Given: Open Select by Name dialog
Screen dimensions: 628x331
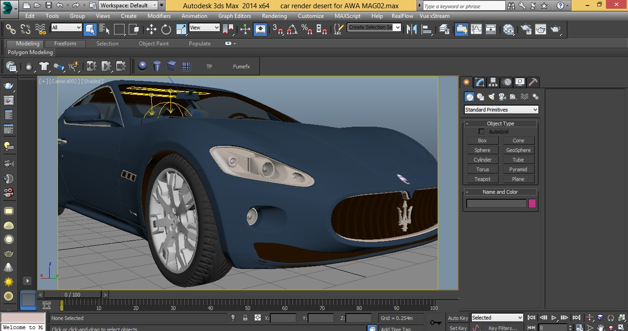Looking at the screenshot, I should pyautogui.click(x=104, y=29).
